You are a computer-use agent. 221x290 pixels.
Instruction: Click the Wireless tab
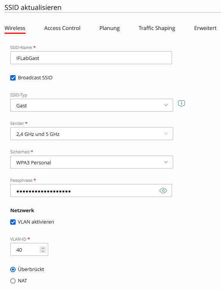[15, 28]
